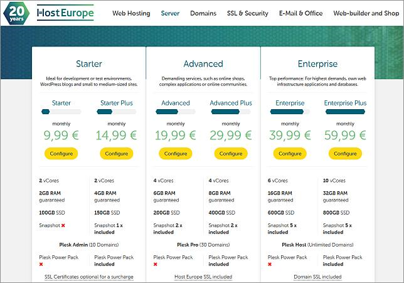Click the '32GB RAM' spec

coord(335,193)
